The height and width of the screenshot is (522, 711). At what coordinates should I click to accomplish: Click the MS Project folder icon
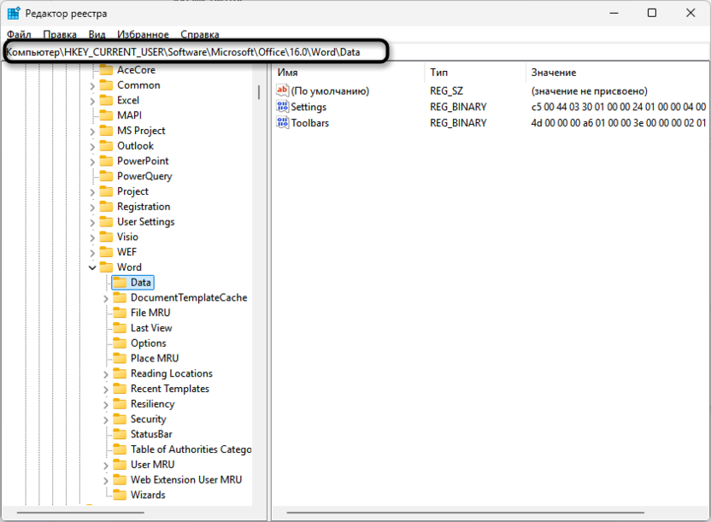click(106, 131)
